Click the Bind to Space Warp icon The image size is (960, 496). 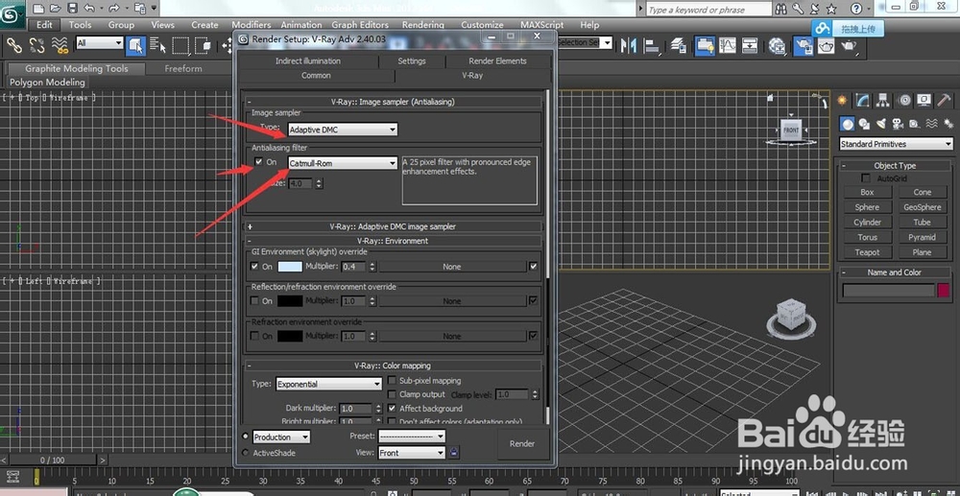click(x=60, y=45)
